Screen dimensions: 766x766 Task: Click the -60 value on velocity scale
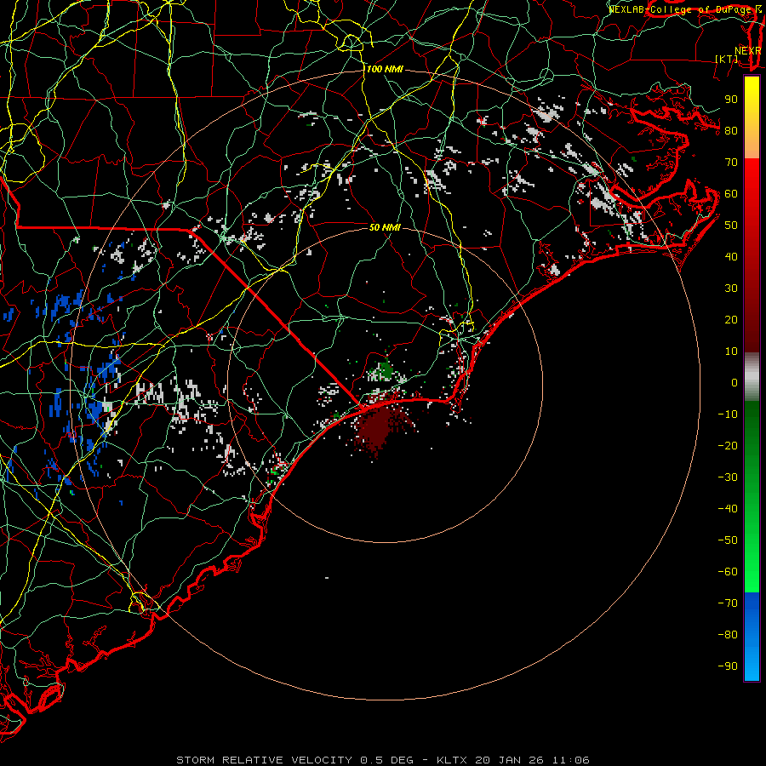[x=728, y=572]
